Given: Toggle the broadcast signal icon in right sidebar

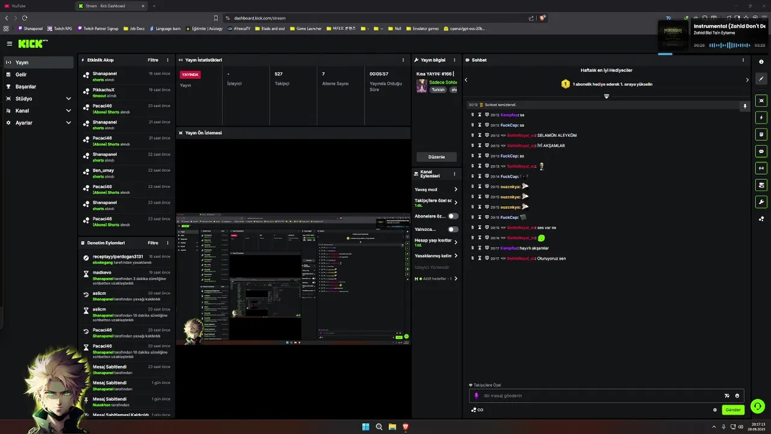Looking at the screenshot, I should [x=761, y=168].
